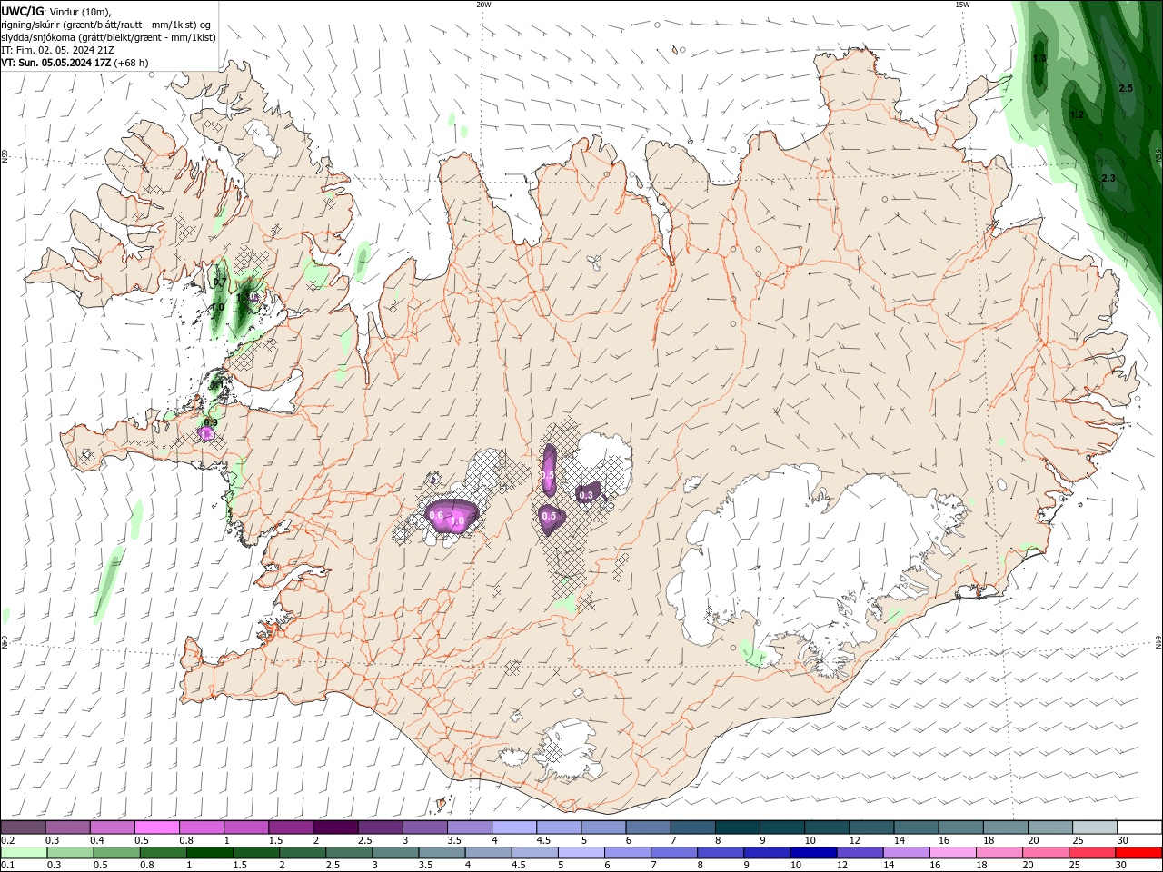Click the coral red 25 rain legend swatch
This screenshot has width=1163, height=872.
1092,853
